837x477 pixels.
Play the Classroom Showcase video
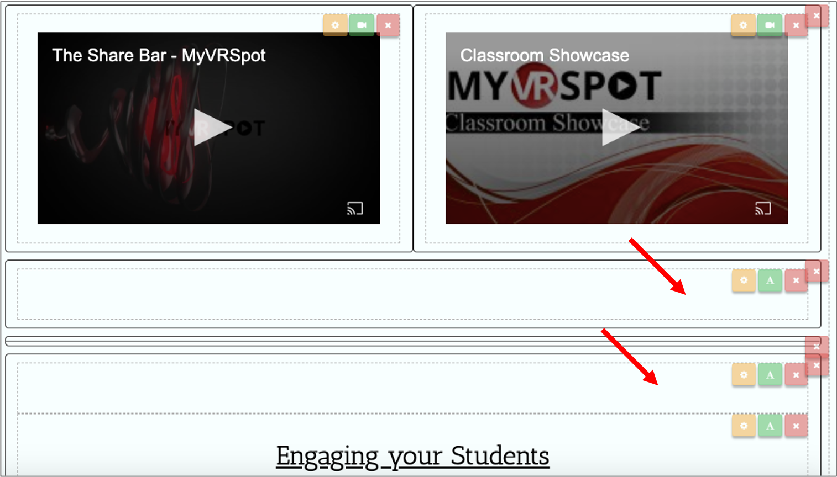(x=620, y=128)
